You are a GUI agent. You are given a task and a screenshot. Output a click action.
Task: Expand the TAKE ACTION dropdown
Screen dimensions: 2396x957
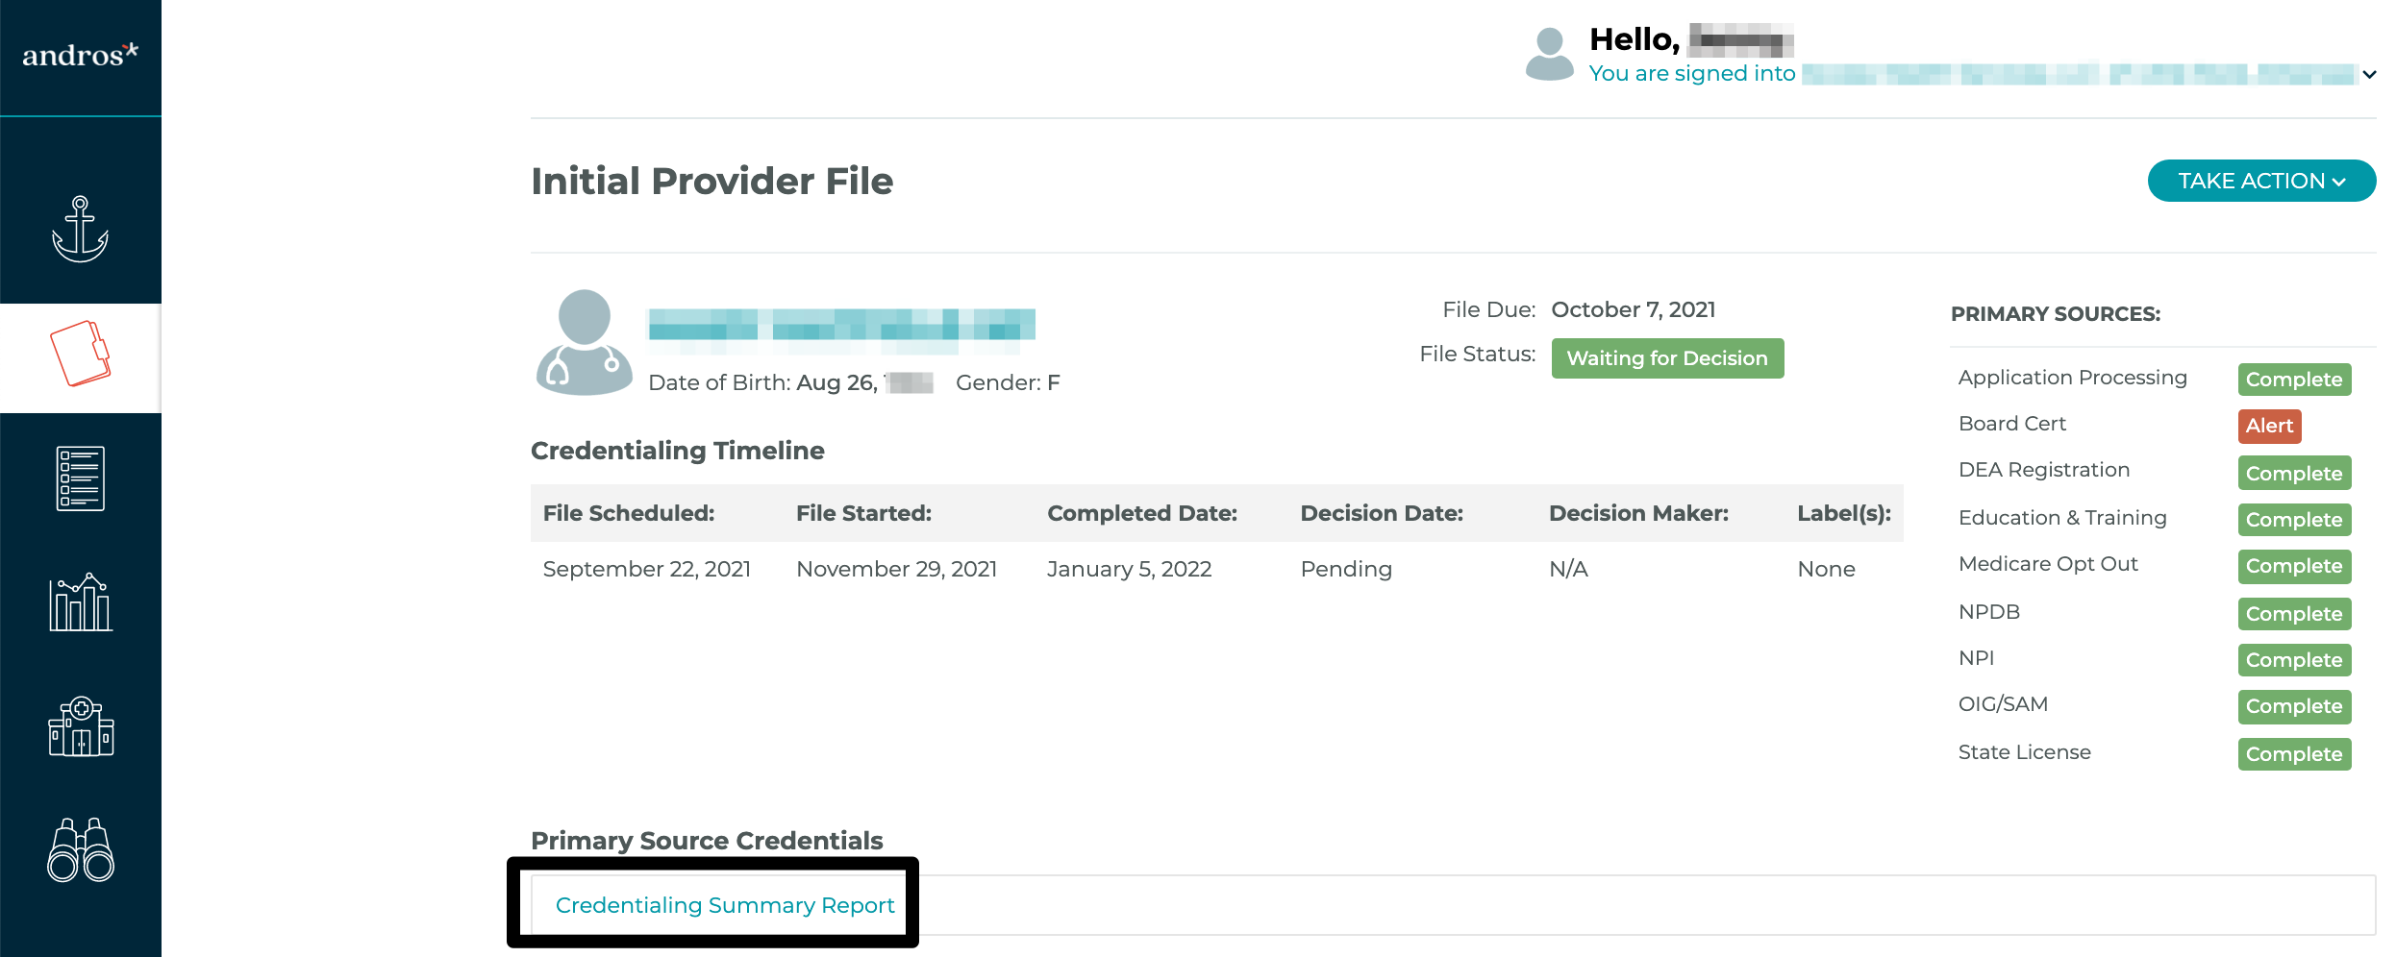[x=2261, y=181]
